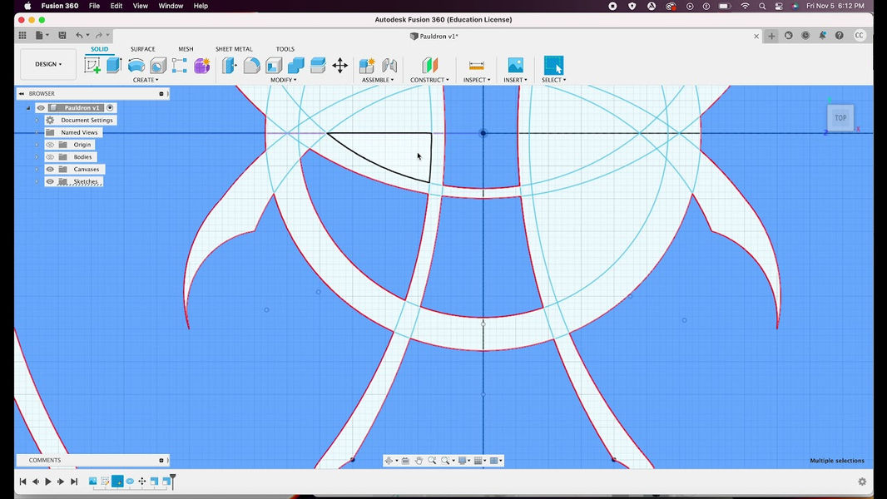Image resolution: width=887 pixels, height=499 pixels.
Task: Click the Fillet tool in Modify
Action: [251, 66]
